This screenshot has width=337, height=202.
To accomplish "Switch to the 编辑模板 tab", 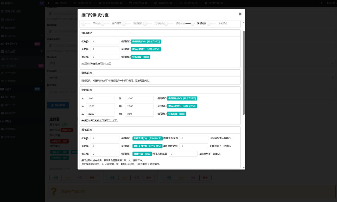I will [x=163, y=3].
